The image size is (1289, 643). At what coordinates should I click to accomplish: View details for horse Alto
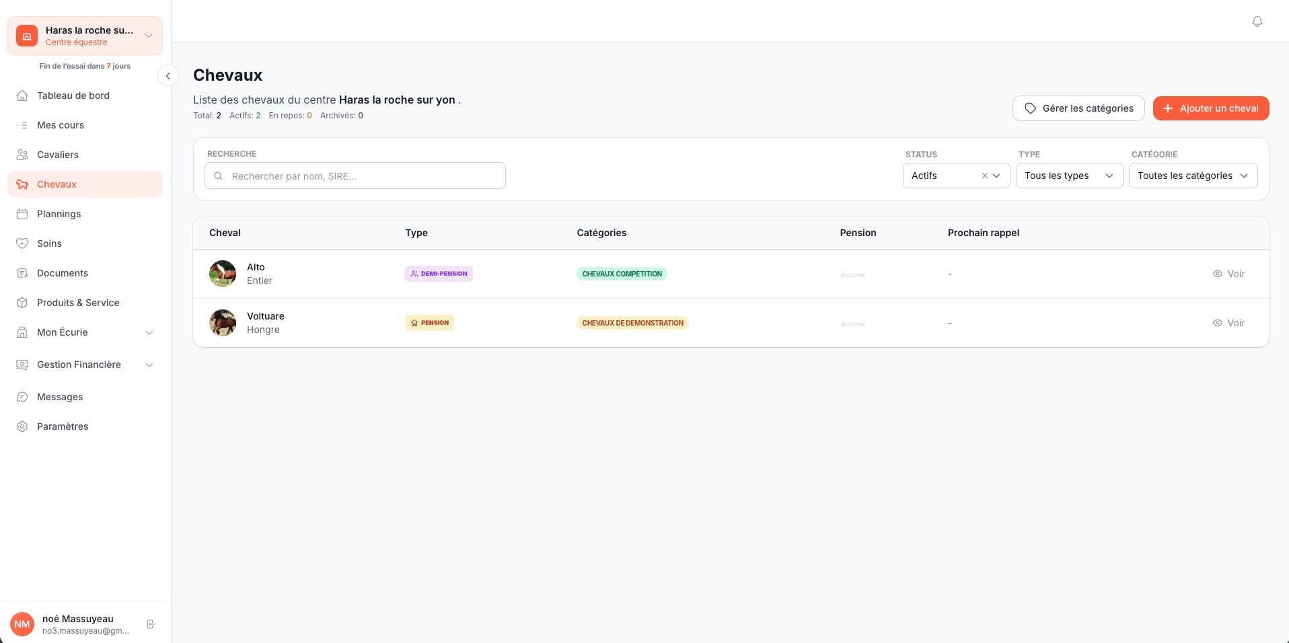tap(1228, 274)
